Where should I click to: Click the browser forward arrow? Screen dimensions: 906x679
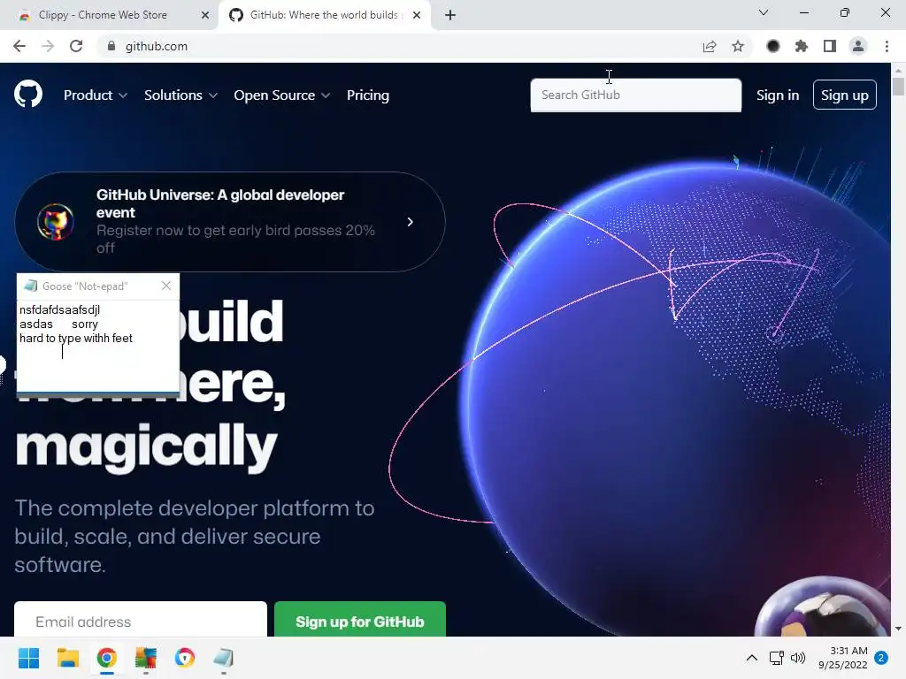pos(48,46)
